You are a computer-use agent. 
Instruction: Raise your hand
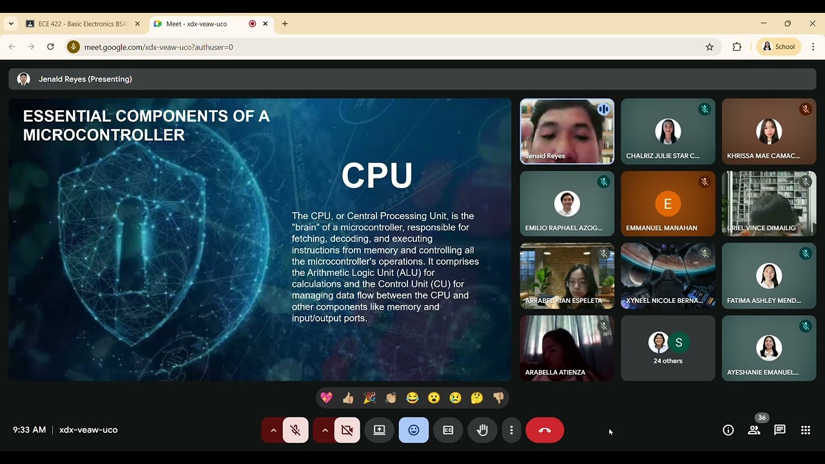click(482, 430)
